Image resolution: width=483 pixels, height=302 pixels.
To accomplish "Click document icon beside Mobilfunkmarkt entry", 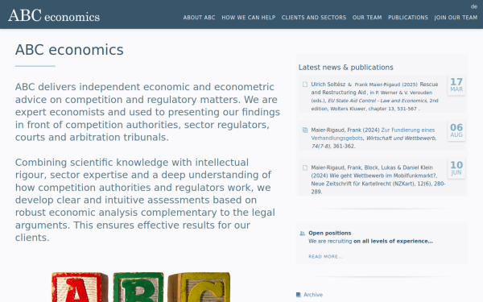I will (x=305, y=168).
